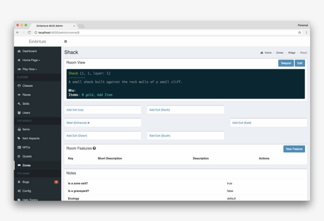Click the Home Page house icon
This screenshot has height=221, width=324.
[x=19, y=60]
